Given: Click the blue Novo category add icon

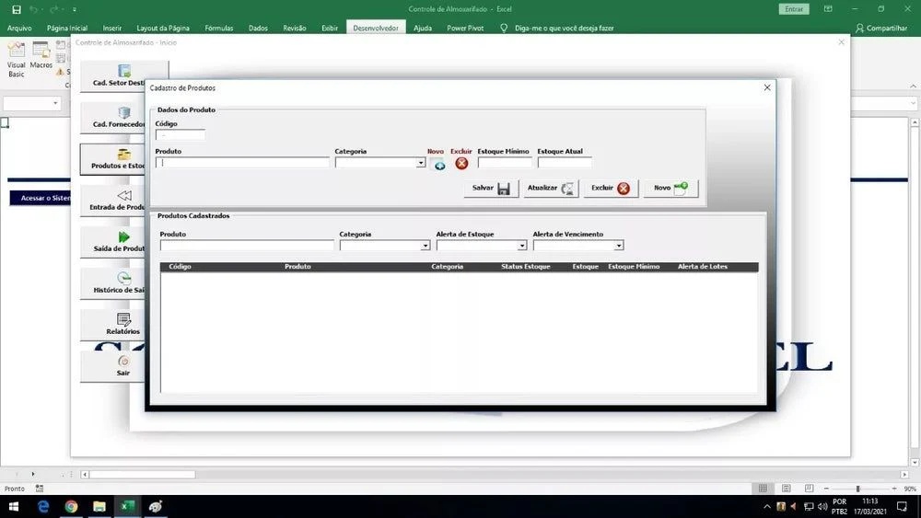Looking at the screenshot, I should (x=438, y=164).
